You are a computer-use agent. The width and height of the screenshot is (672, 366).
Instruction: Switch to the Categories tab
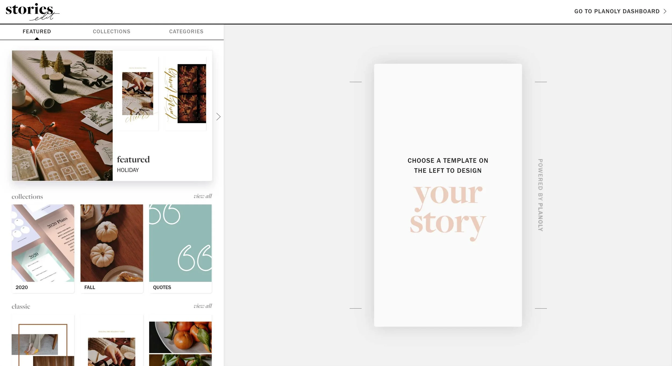[186, 31]
